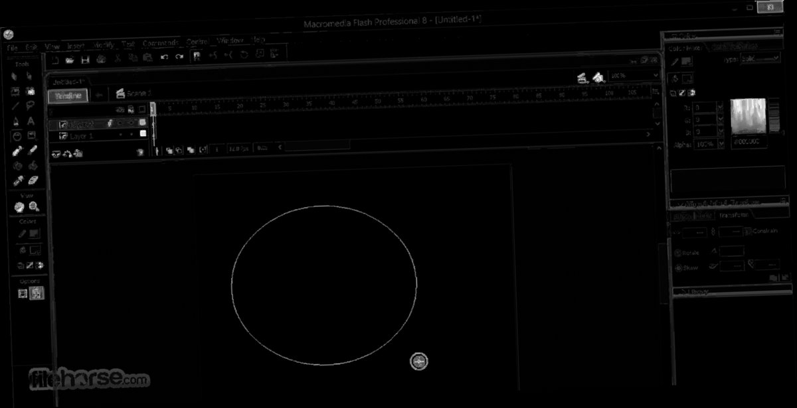Toggle Onion Skin in timeline
Viewport: 797px width, 408px height.
pos(170,150)
